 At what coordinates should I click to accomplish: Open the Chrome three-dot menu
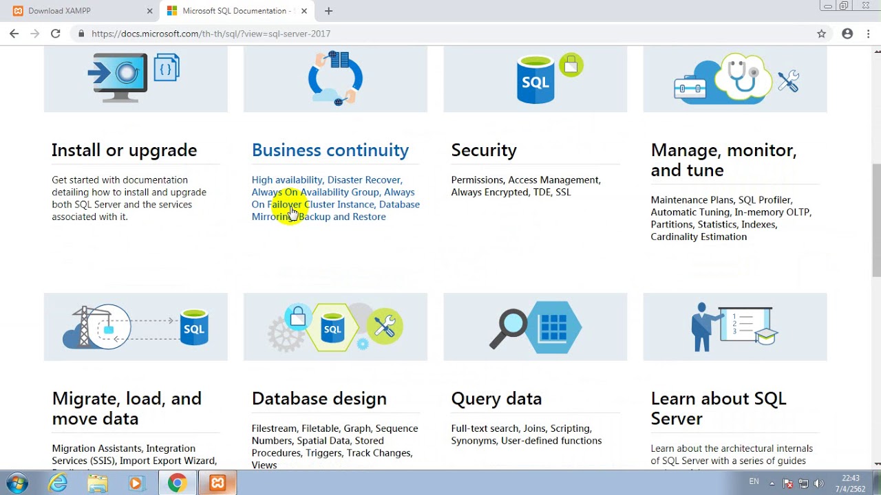pos(869,34)
